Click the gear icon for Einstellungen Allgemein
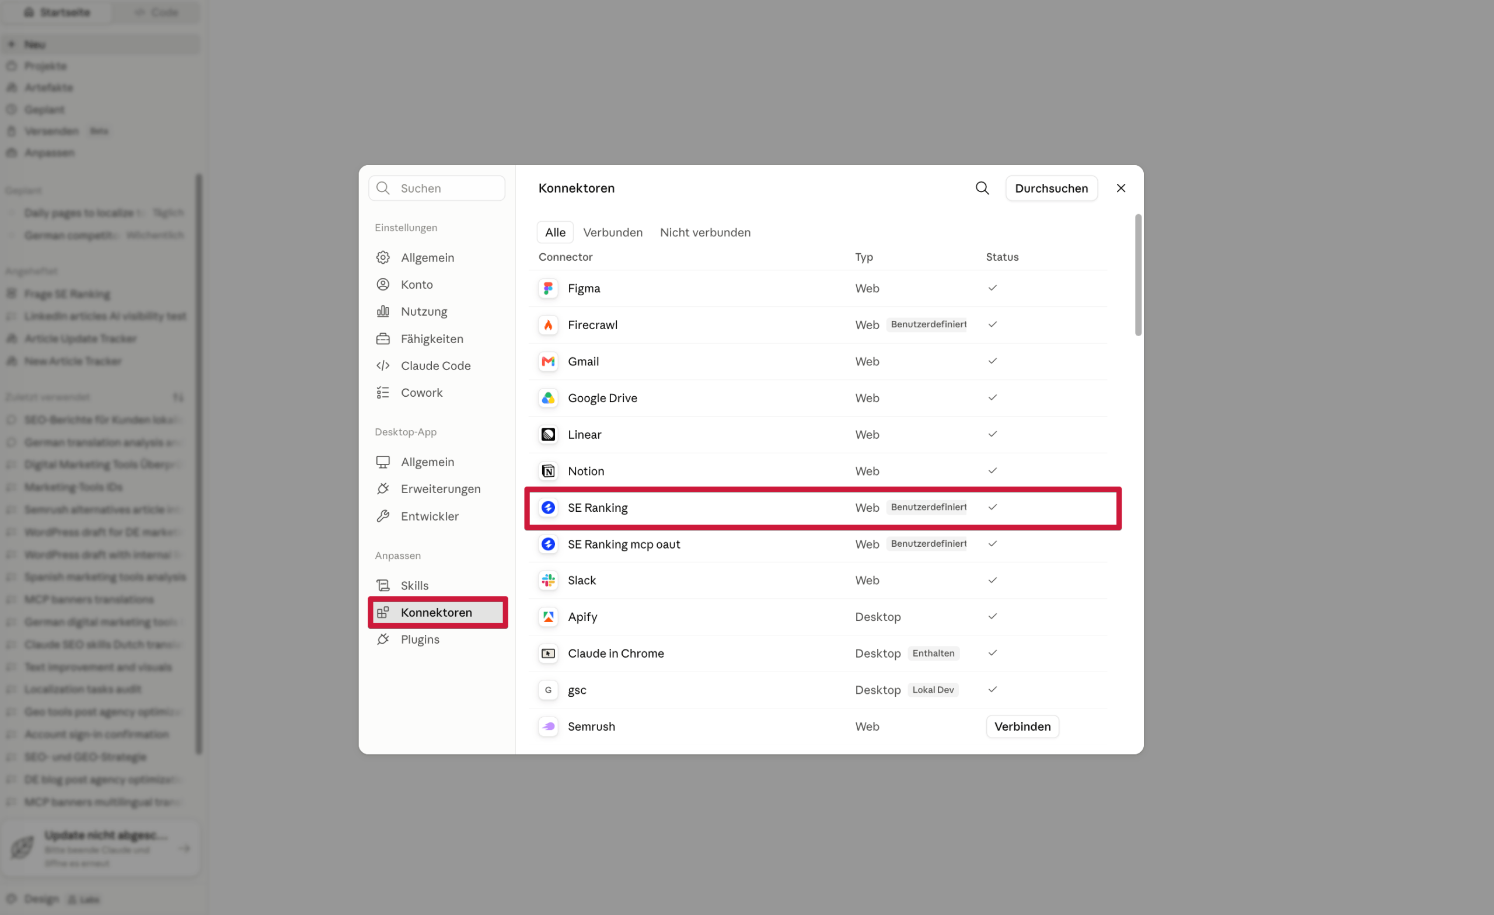 pos(383,258)
